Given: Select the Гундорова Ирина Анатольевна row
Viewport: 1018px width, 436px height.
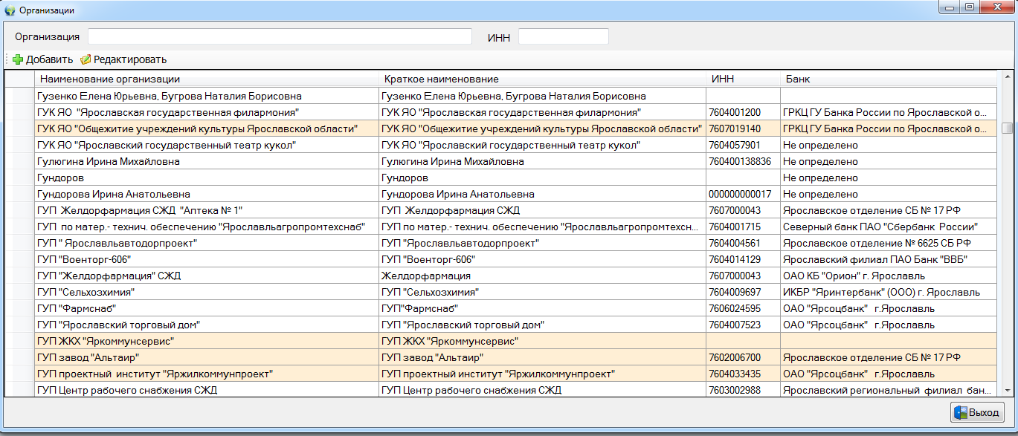Looking at the screenshot, I should [x=207, y=194].
